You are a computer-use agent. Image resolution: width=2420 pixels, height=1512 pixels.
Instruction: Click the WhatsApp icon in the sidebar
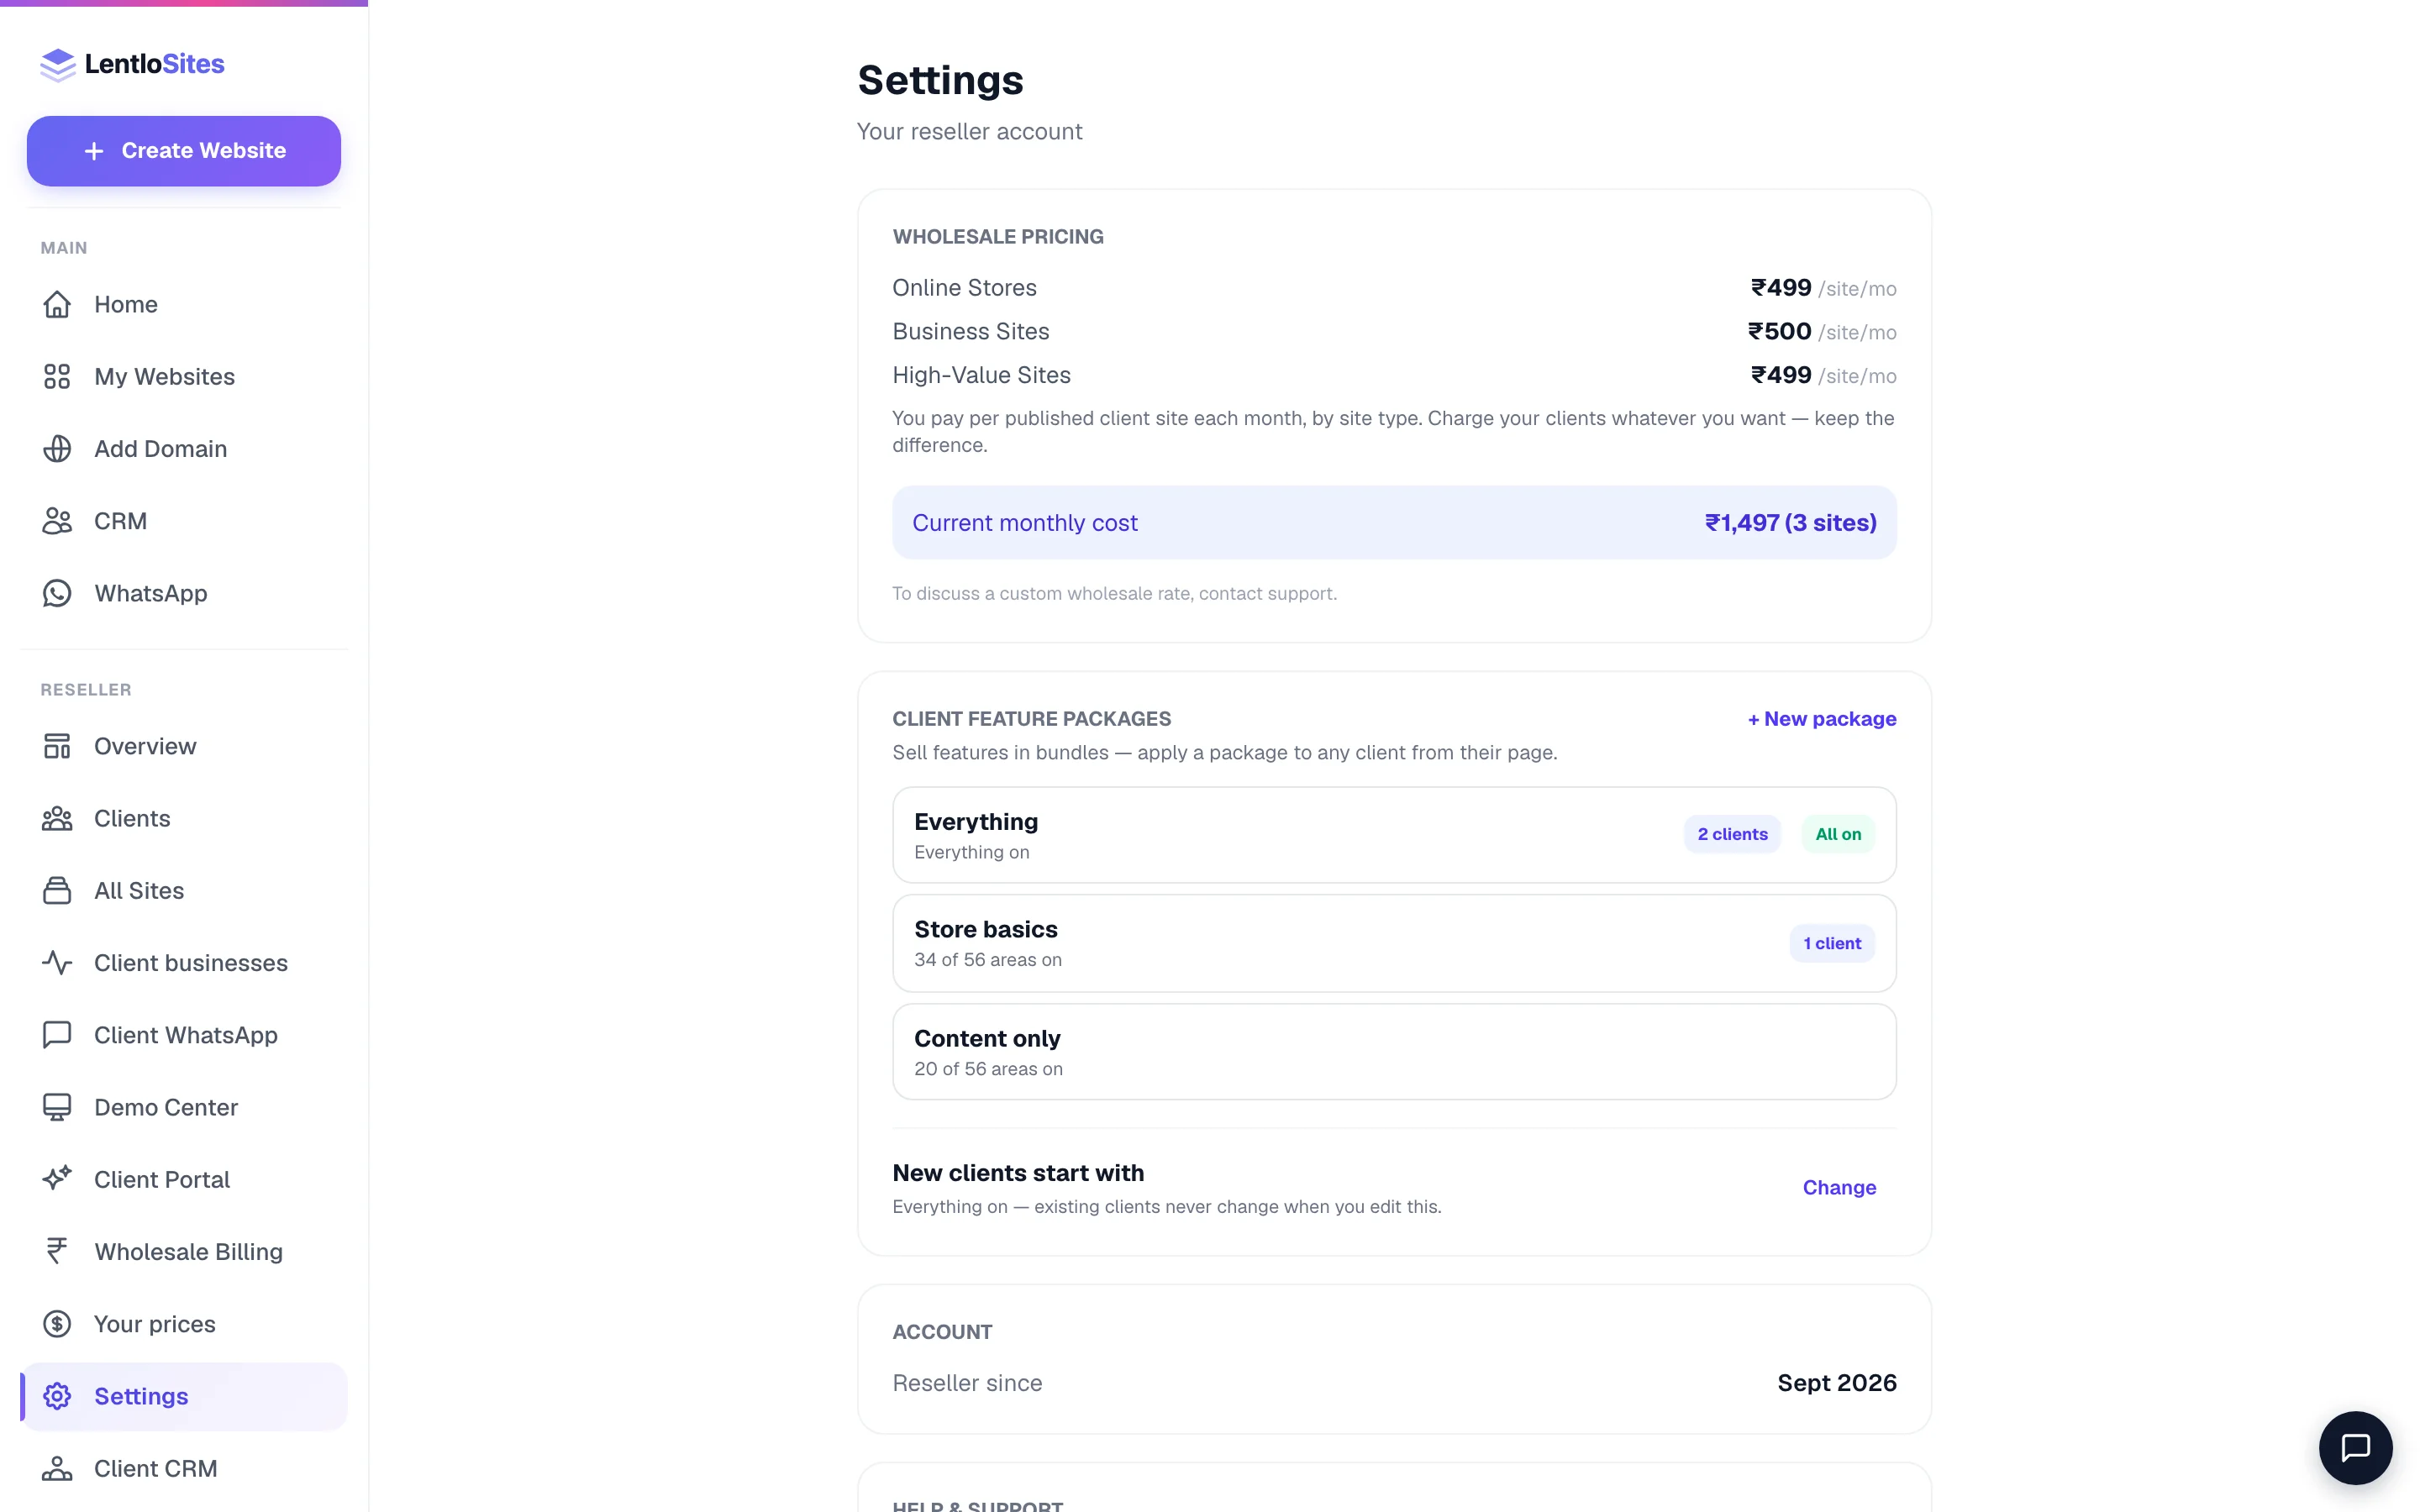click(x=57, y=593)
